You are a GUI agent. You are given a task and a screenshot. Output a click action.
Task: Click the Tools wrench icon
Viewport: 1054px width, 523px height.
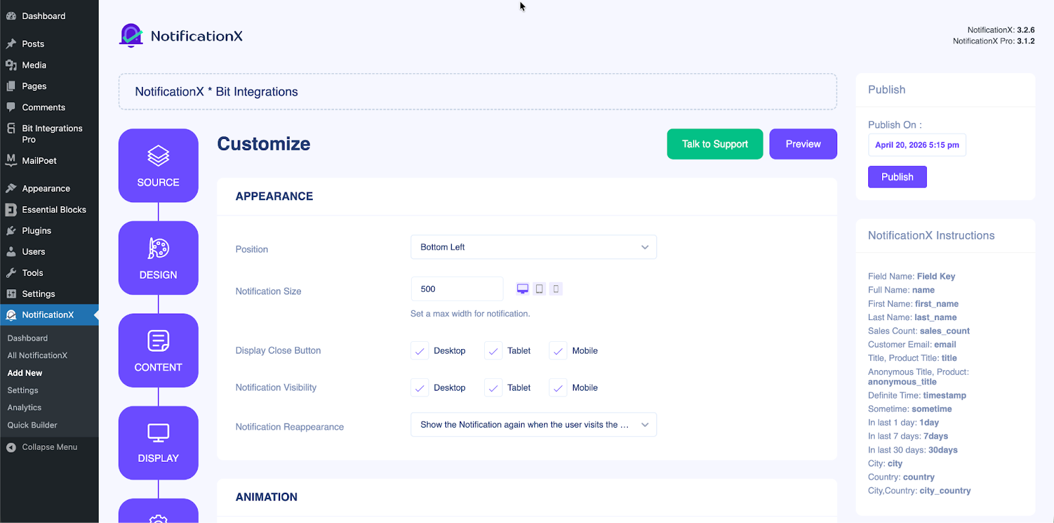pyautogui.click(x=11, y=273)
